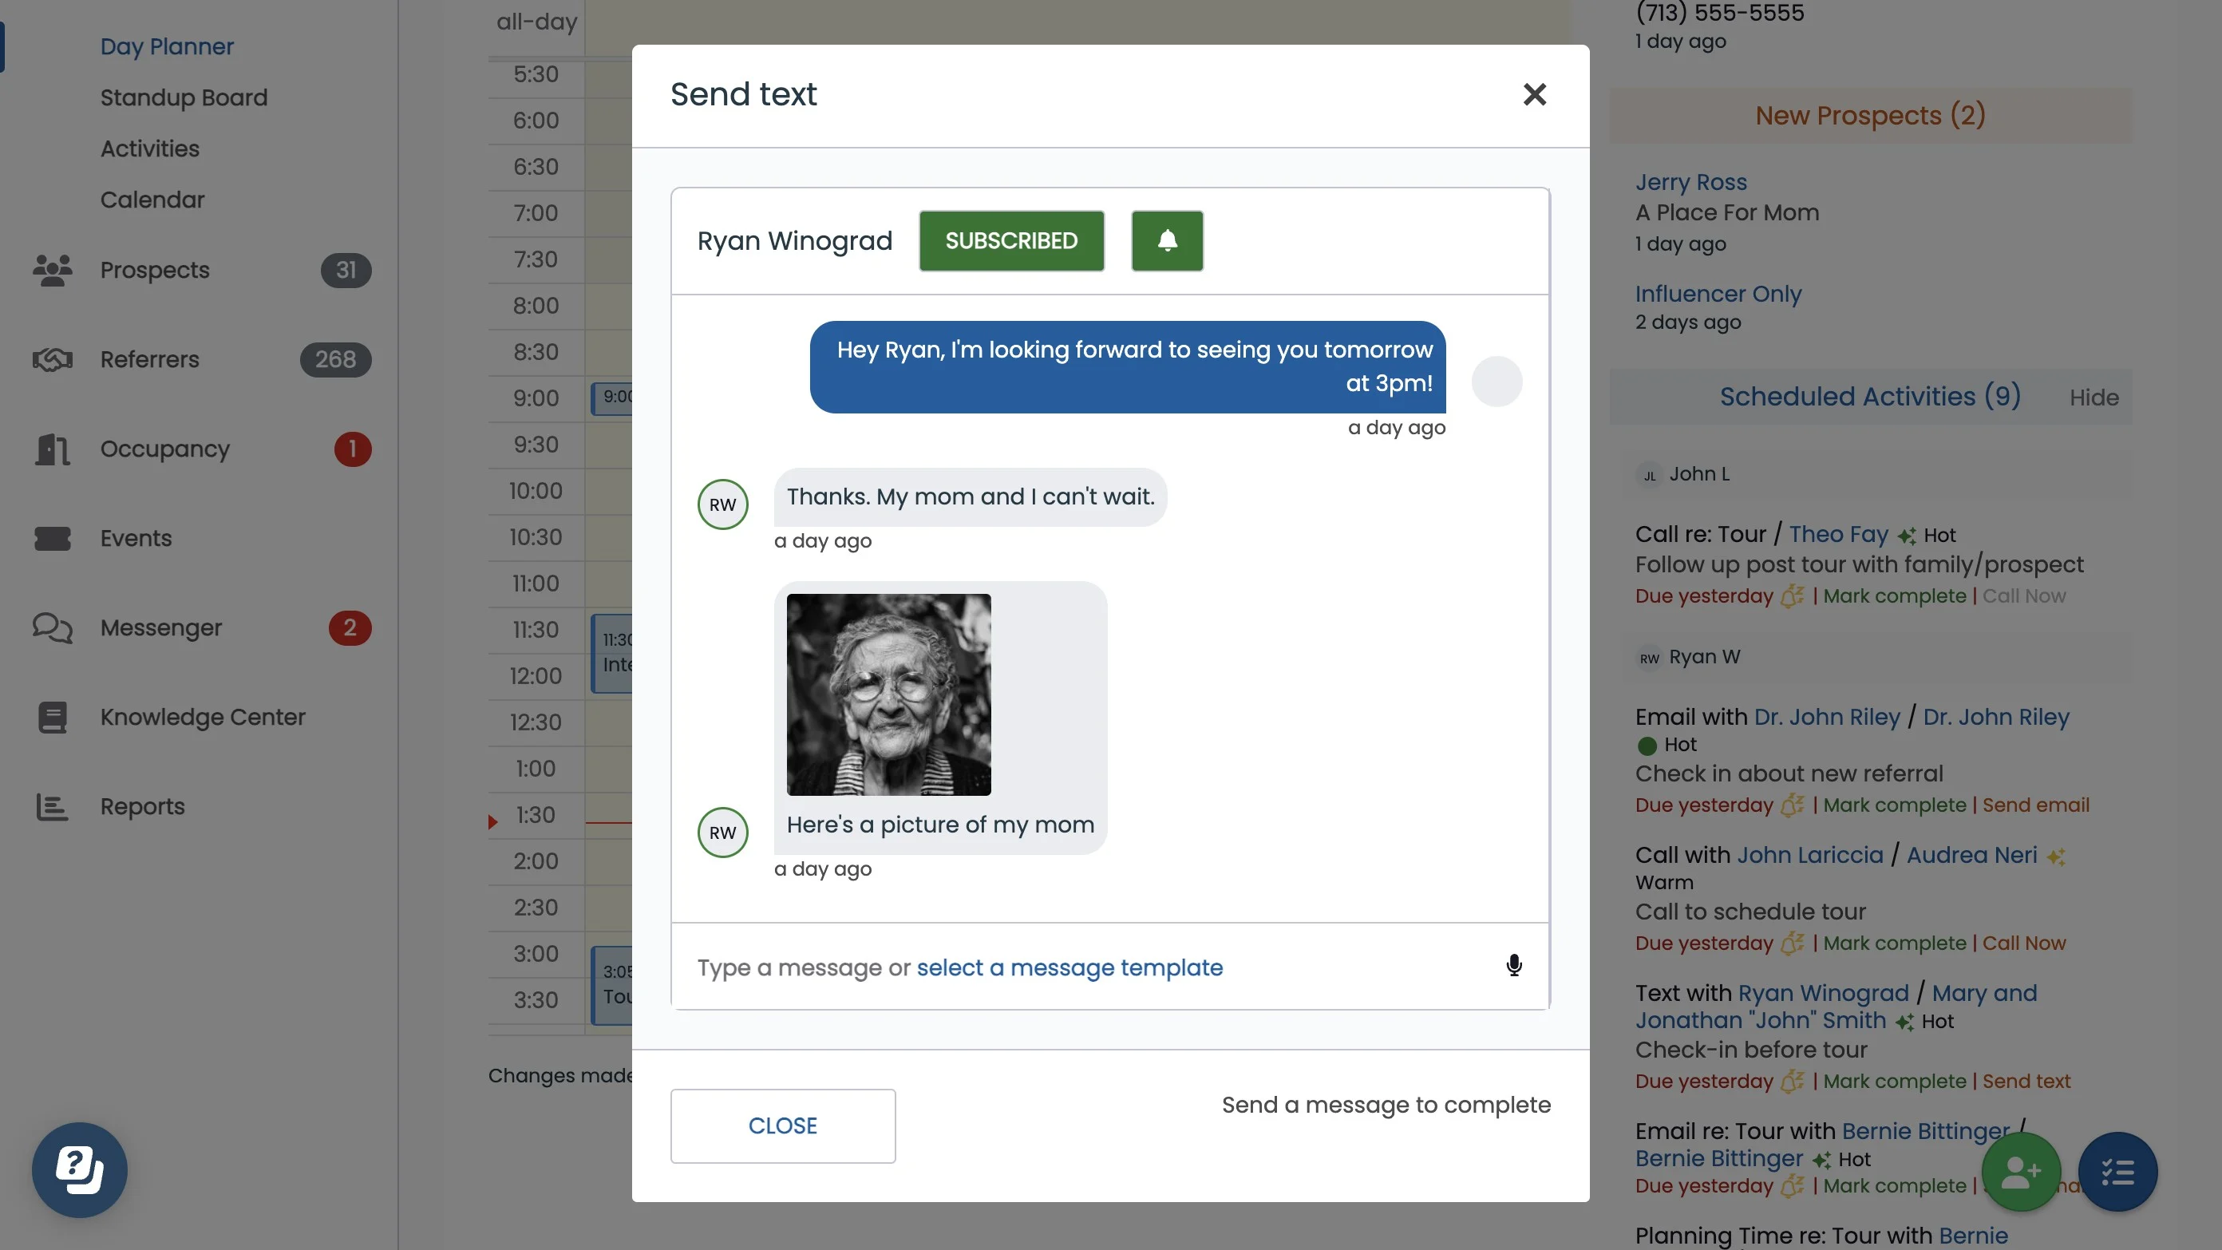Image resolution: width=2222 pixels, height=1250 pixels.
Task: Open the Reports section
Action: pyautogui.click(x=142, y=805)
